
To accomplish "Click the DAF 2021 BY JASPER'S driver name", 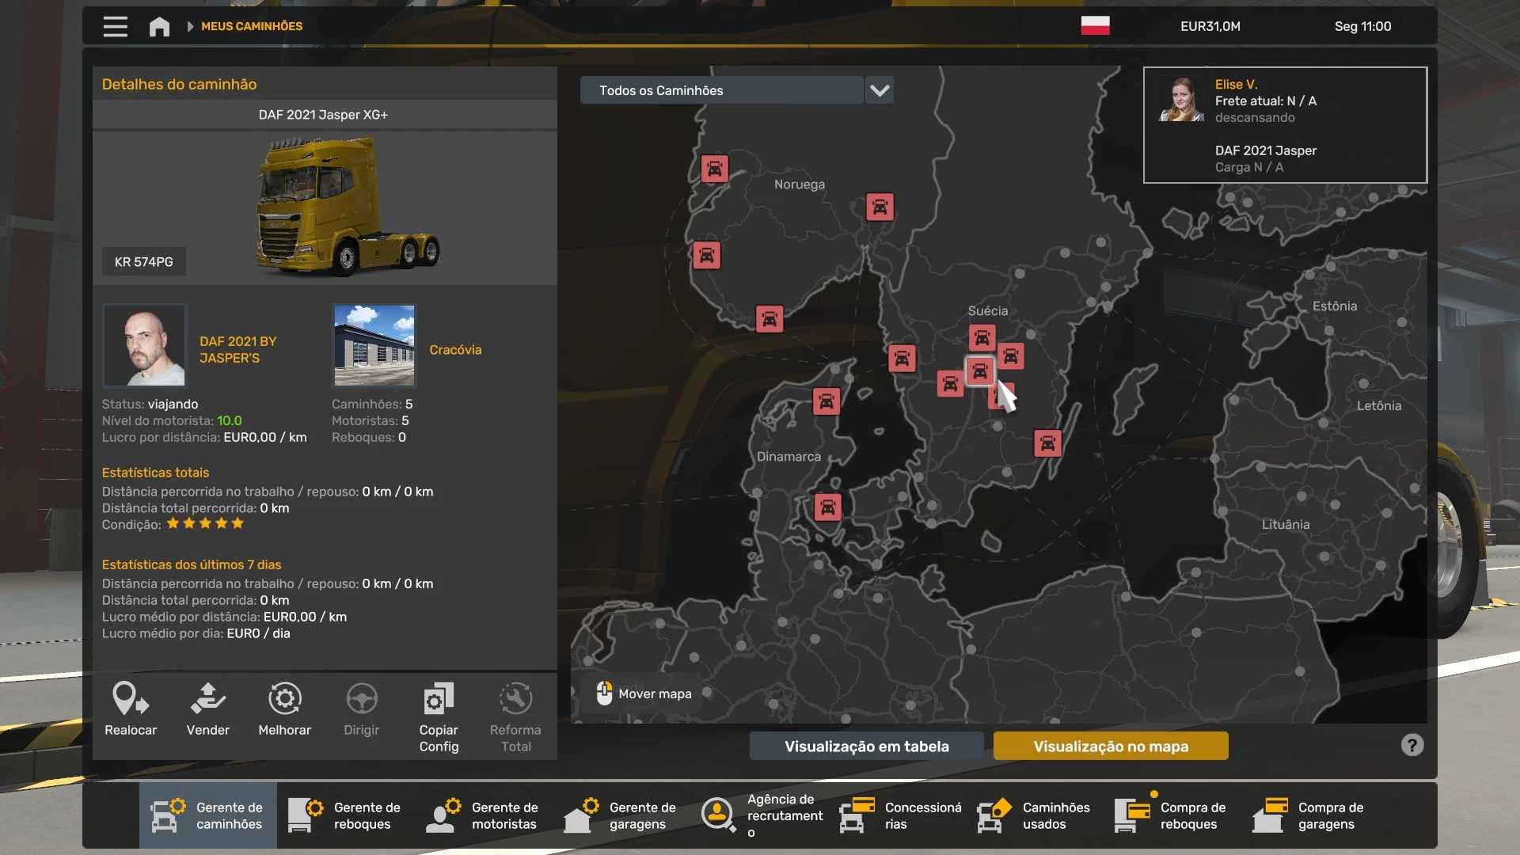I will tap(237, 349).
